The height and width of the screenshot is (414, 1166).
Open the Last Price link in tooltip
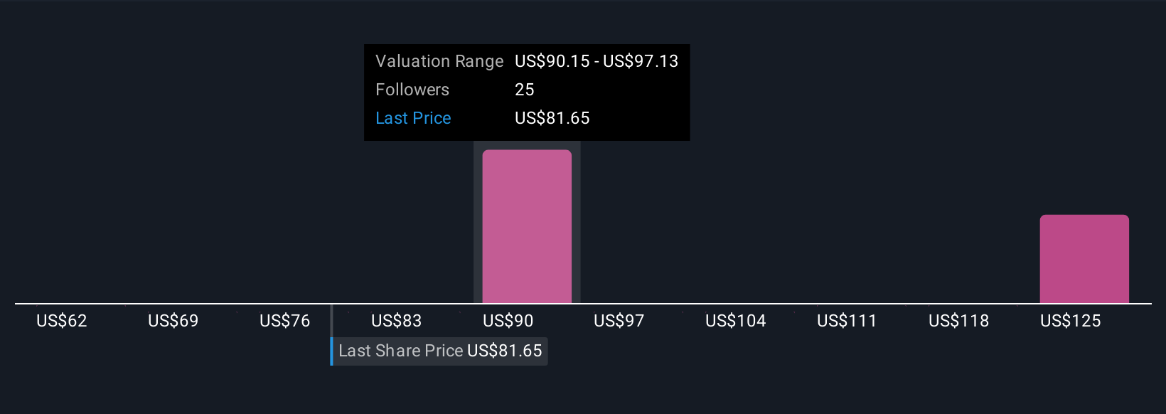coord(413,118)
